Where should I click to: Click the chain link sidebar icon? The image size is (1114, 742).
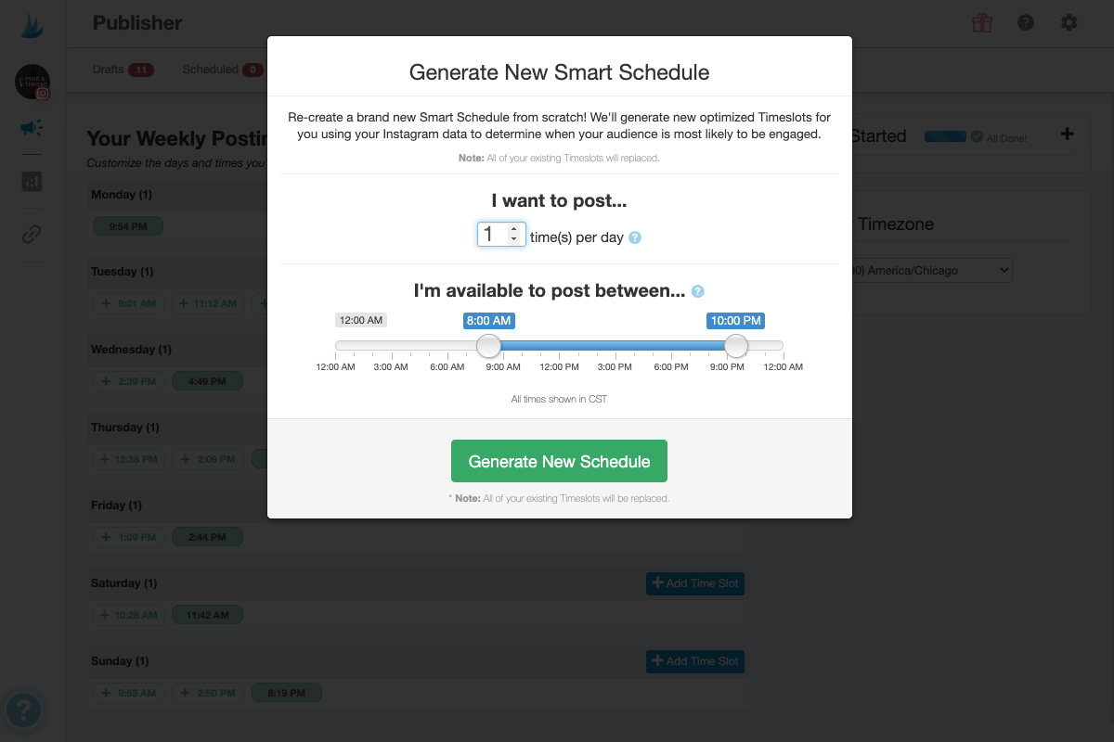pos(32,235)
